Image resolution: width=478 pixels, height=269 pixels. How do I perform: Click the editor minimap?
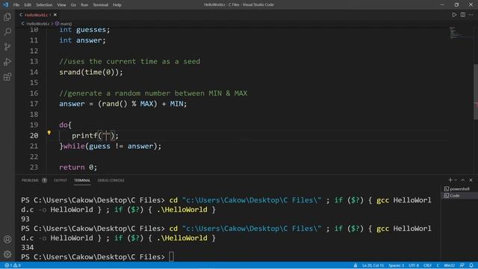pos(461,33)
